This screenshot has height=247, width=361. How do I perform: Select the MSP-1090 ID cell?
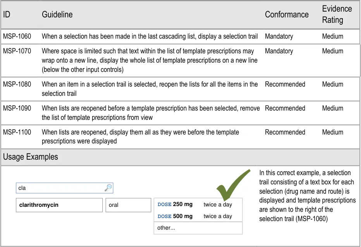(17, 108)
